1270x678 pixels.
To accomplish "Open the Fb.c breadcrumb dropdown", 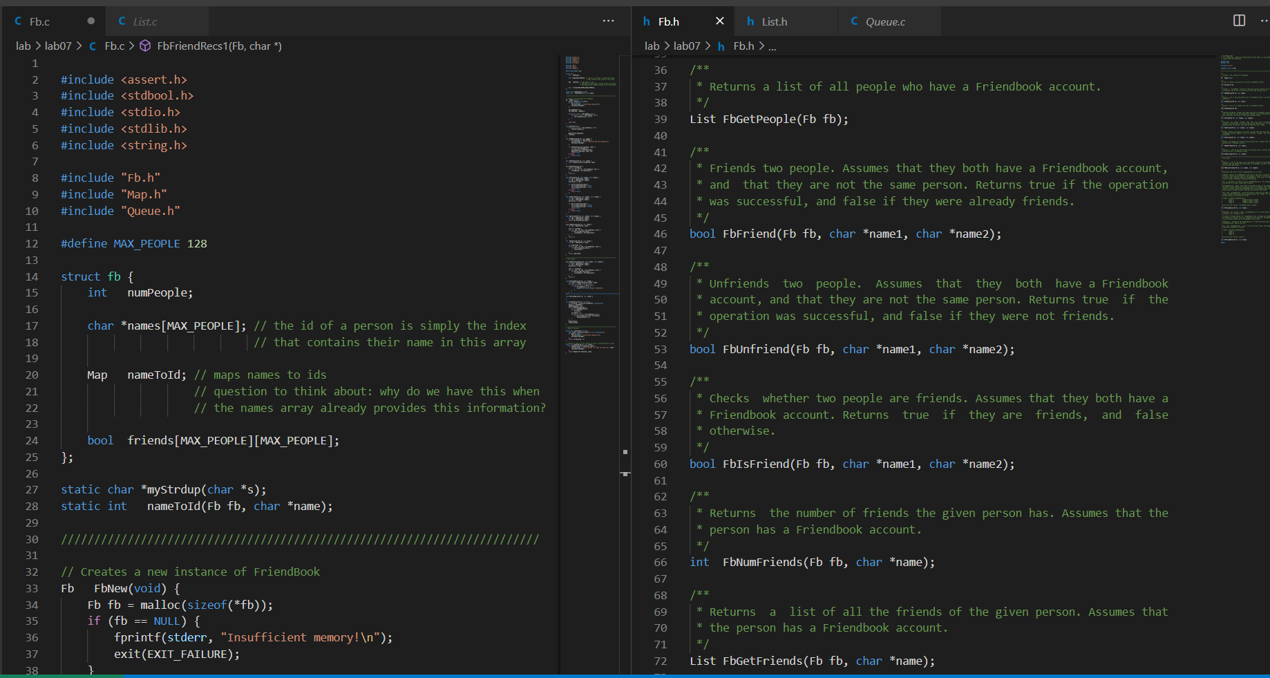I will point(114,46).
